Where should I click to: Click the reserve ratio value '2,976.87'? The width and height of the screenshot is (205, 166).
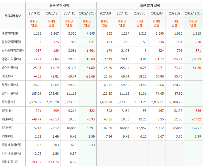(35, 102)
